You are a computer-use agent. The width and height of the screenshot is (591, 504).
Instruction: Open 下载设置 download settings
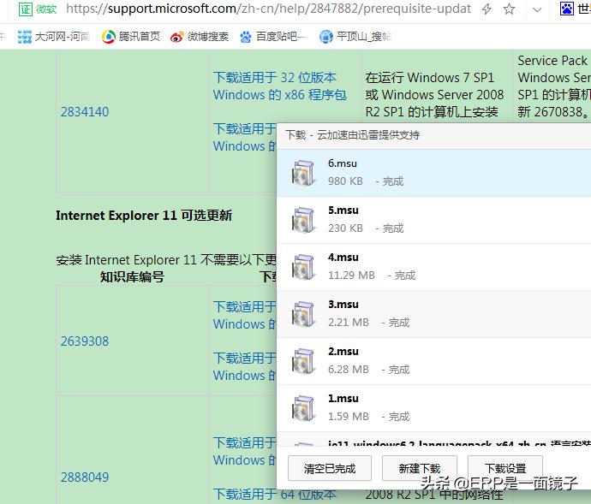(x=505, y=468)
